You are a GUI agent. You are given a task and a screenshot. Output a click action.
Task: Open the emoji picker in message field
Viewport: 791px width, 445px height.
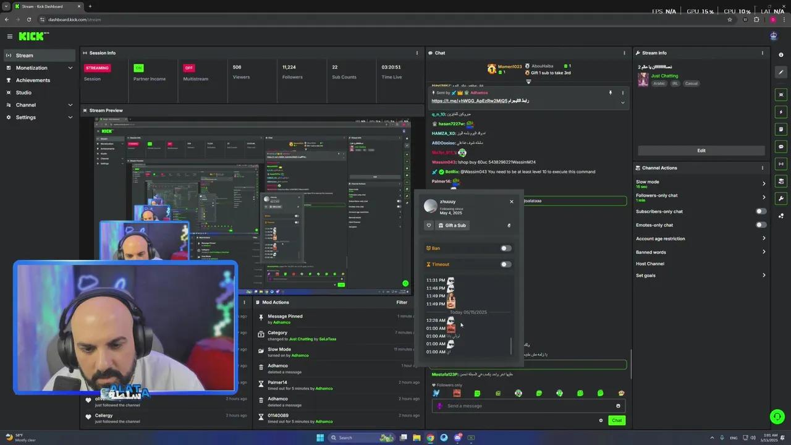point(618,406)
